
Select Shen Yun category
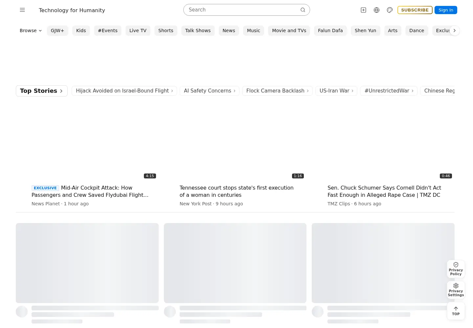point(366,31)
